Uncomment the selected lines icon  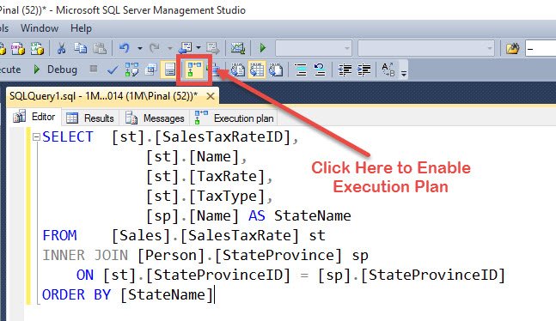[320, 70]
